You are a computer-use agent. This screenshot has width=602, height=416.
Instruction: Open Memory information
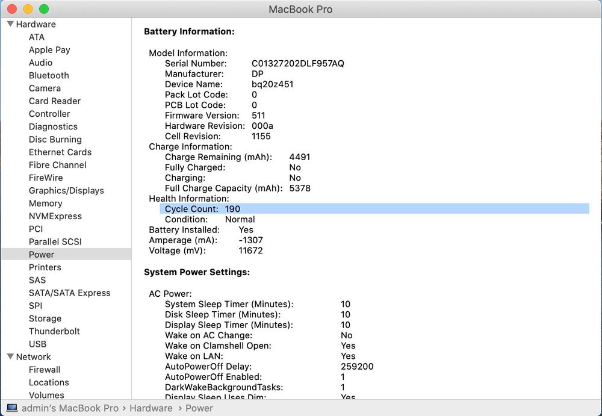click(x=45, y=203)
